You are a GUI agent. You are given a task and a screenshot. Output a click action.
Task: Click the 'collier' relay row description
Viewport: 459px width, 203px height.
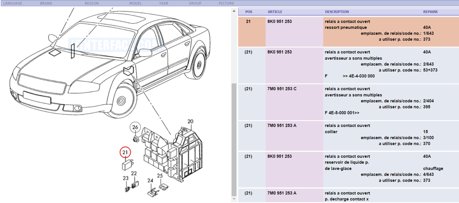click(331, 132)
